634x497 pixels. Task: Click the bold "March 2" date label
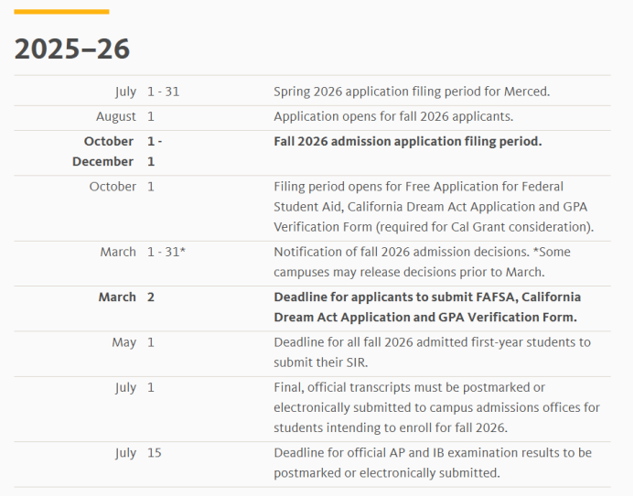(x=126, y=297)
